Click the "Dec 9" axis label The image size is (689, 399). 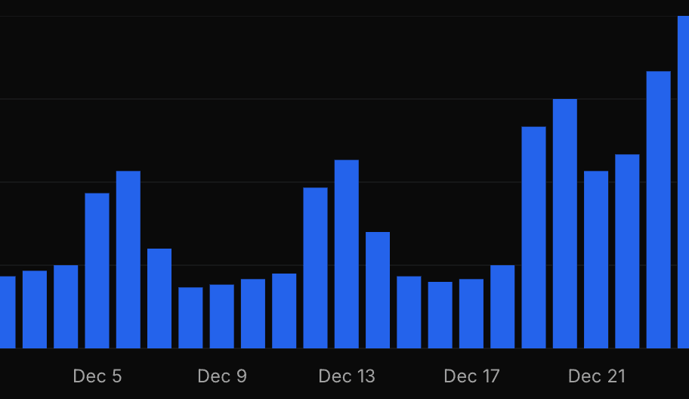pyautogui.click(x=221, y=376)
